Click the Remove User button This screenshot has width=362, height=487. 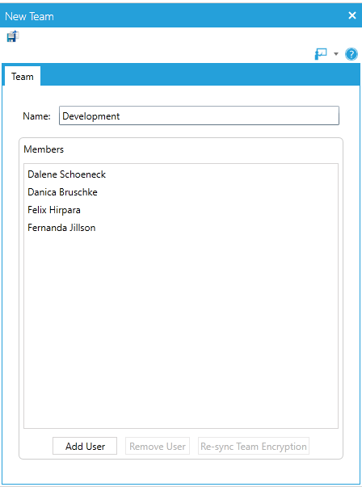[x=158, y=446]
